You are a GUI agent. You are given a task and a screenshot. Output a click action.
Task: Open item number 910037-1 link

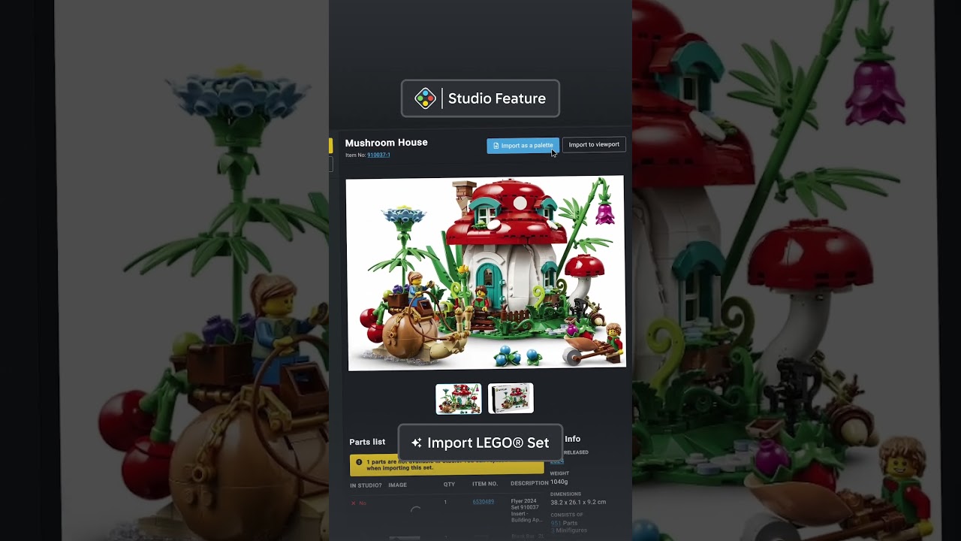click(x=378, y=155)
